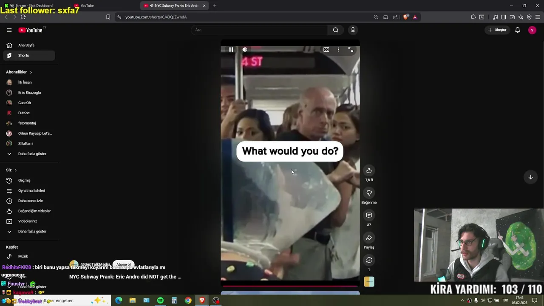Expand the Siz section chevron
The width and height of the screenshot is (544, 306).
(x=16, y=170)
